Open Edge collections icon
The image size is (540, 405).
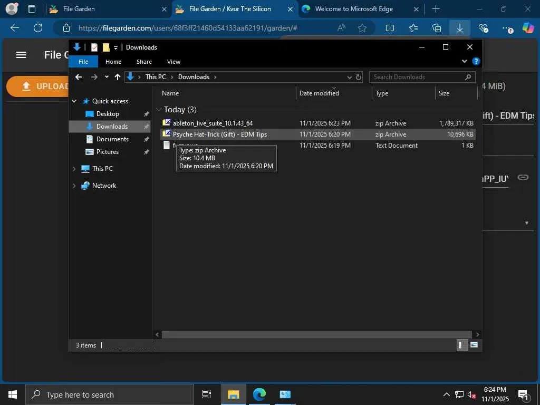tap(437, 28)
